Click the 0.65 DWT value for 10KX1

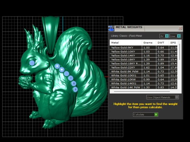[161, 75]
